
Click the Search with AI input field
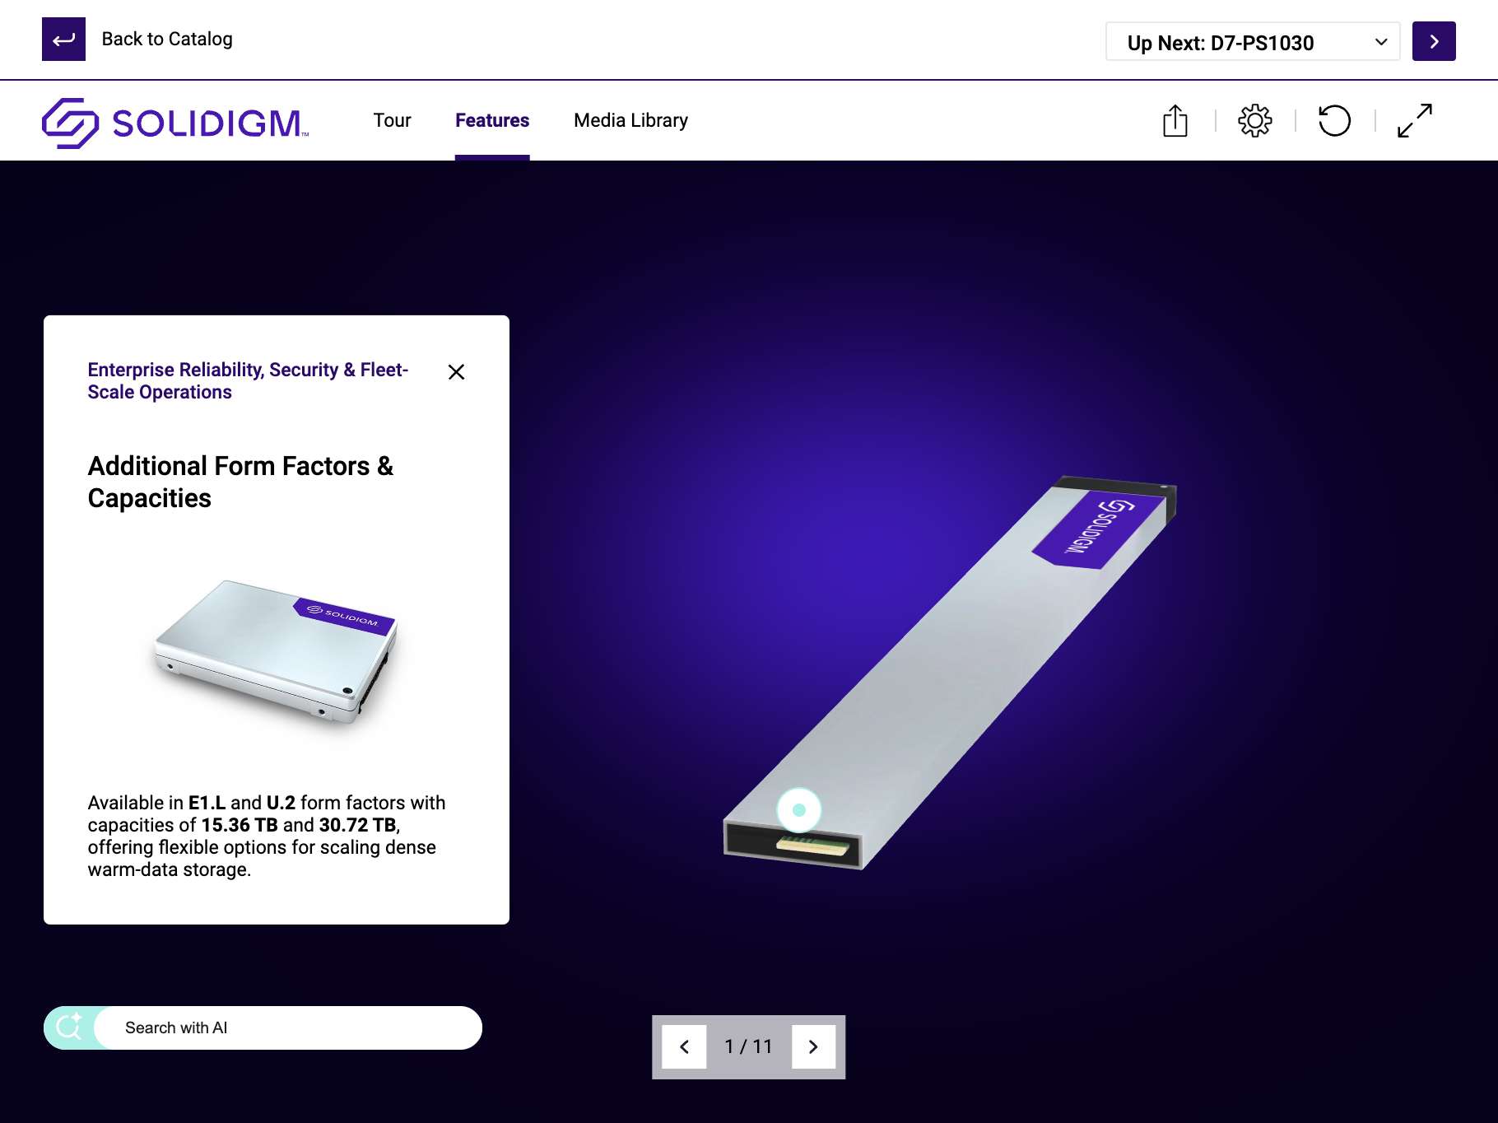(288, 1027)
